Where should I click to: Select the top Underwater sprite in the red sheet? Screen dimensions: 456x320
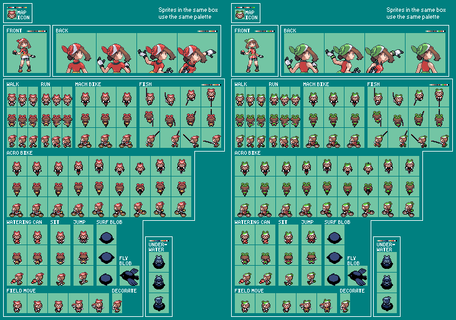[x=159, y=262]
